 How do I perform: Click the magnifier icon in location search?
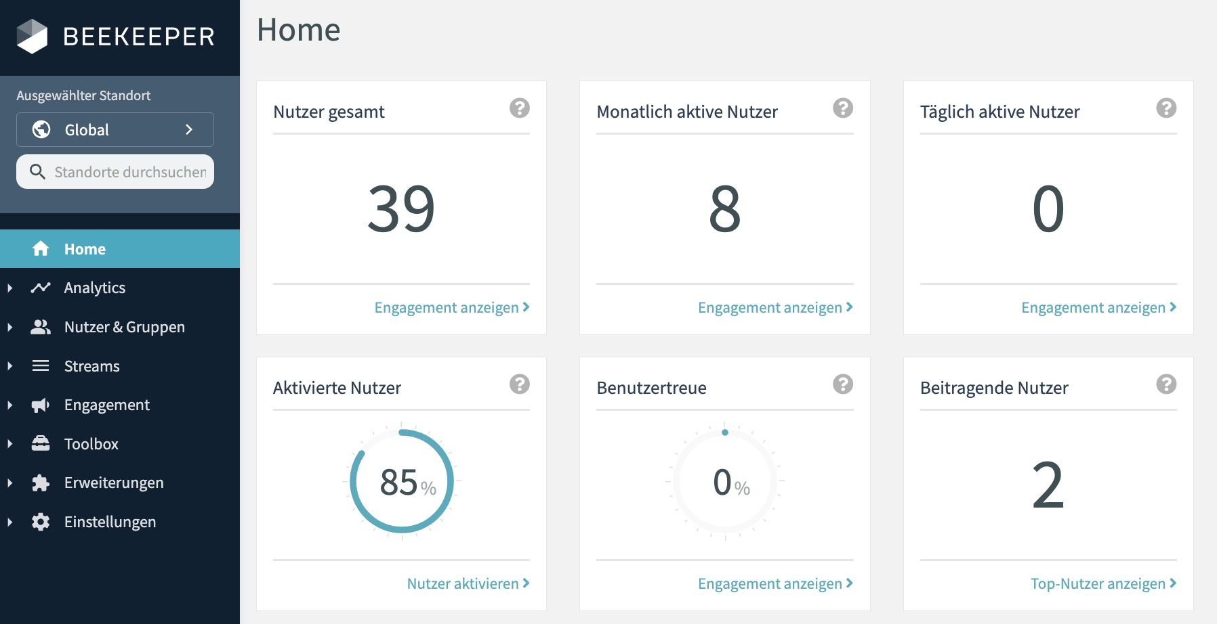click(x=38, y=172)
